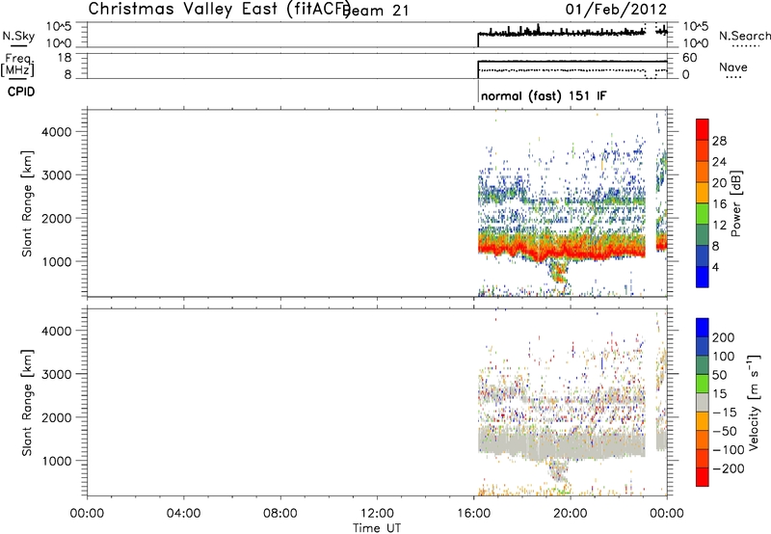This screenshot has height=534, width=771.
Task: Click the red high-power band in power panel
Action: coord(561,249)
